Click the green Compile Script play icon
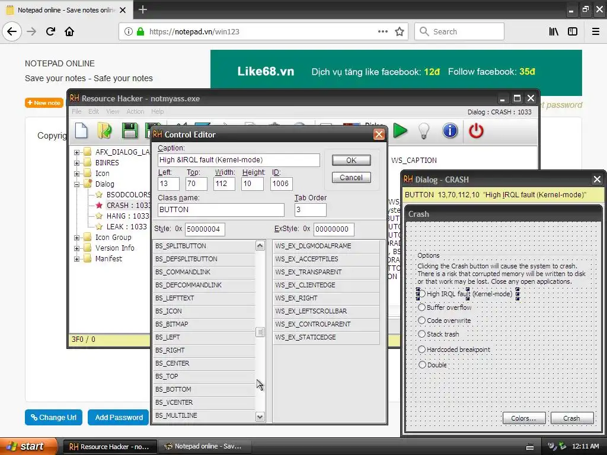This screenshot has width=607, height=455. (400, 131)
